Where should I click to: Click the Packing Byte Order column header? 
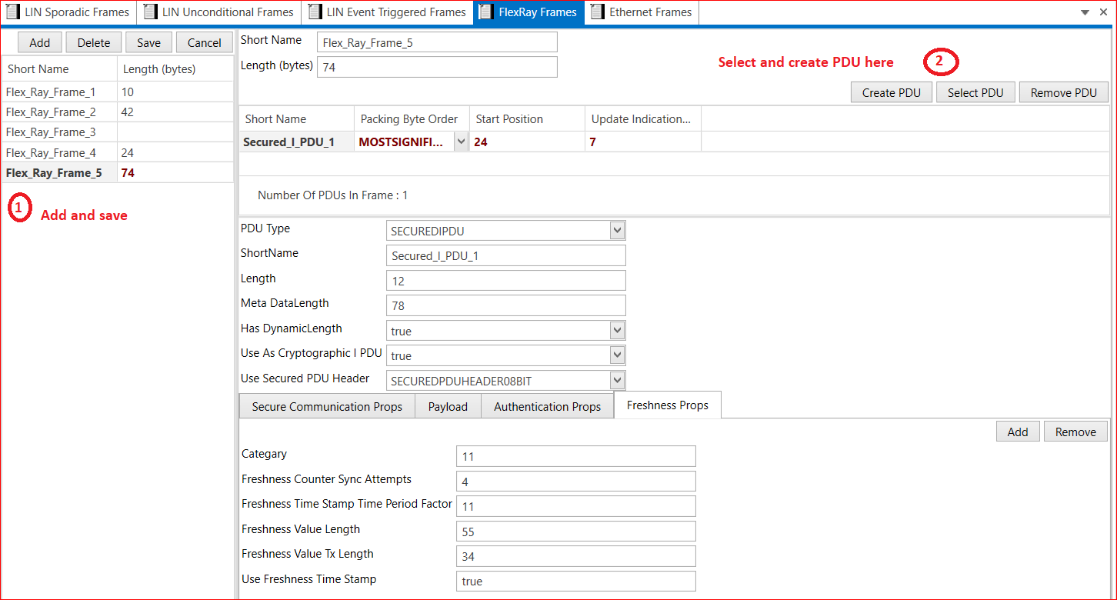(x=412, y=118)
